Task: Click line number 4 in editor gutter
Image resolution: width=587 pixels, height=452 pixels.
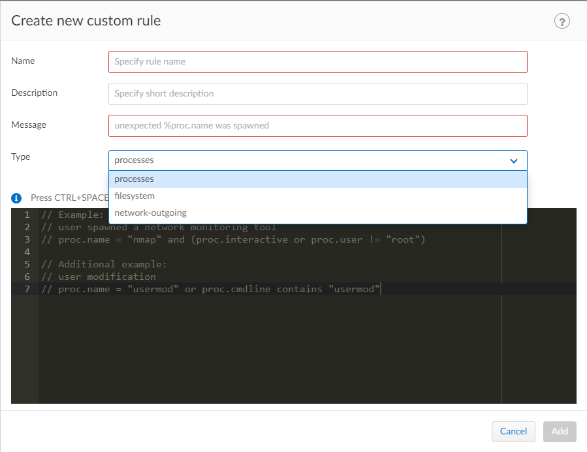Action: tap(27, 252)
